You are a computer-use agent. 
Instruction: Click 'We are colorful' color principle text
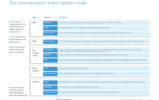(x=74, y=68)
